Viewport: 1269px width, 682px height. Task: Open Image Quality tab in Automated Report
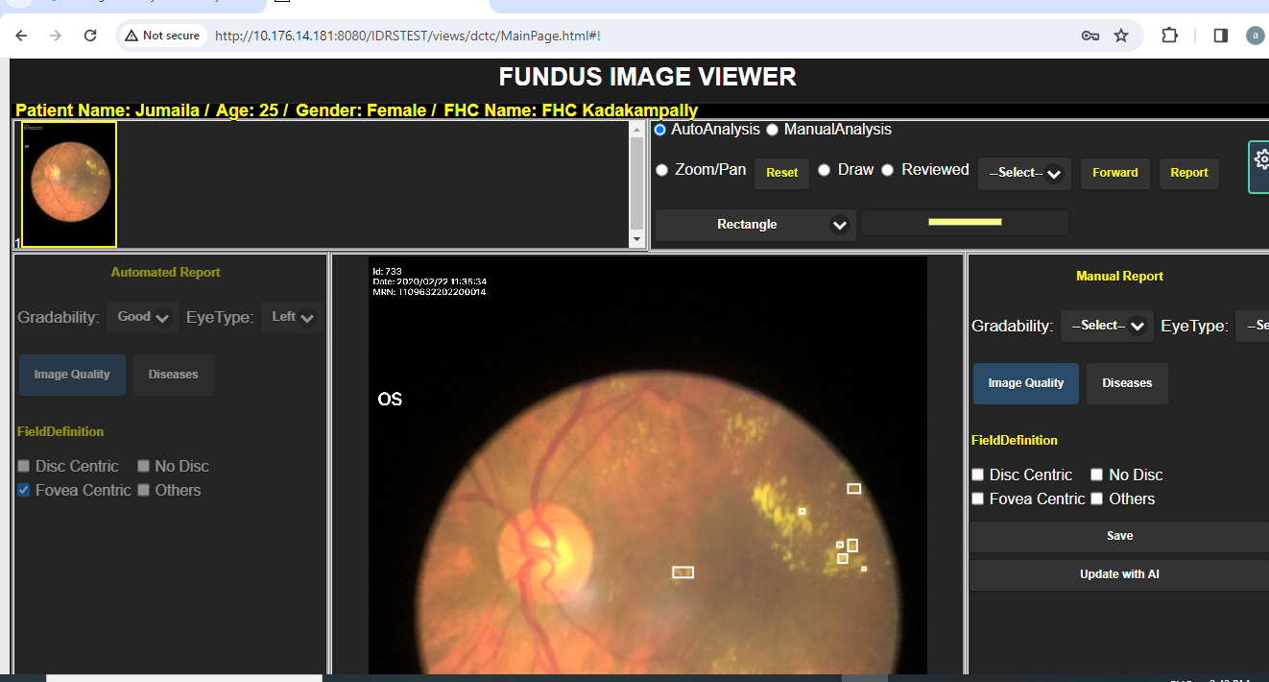72,375
